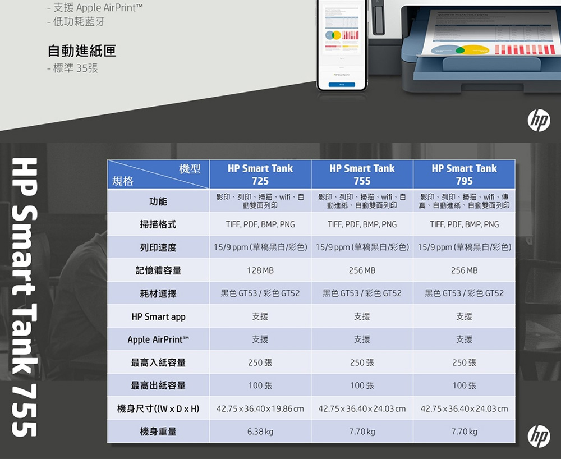Select the 256 MB memory value for Tank 755
Image resolution: width=561 pixels, height=459 pixels.
click(x=362, y=270)
